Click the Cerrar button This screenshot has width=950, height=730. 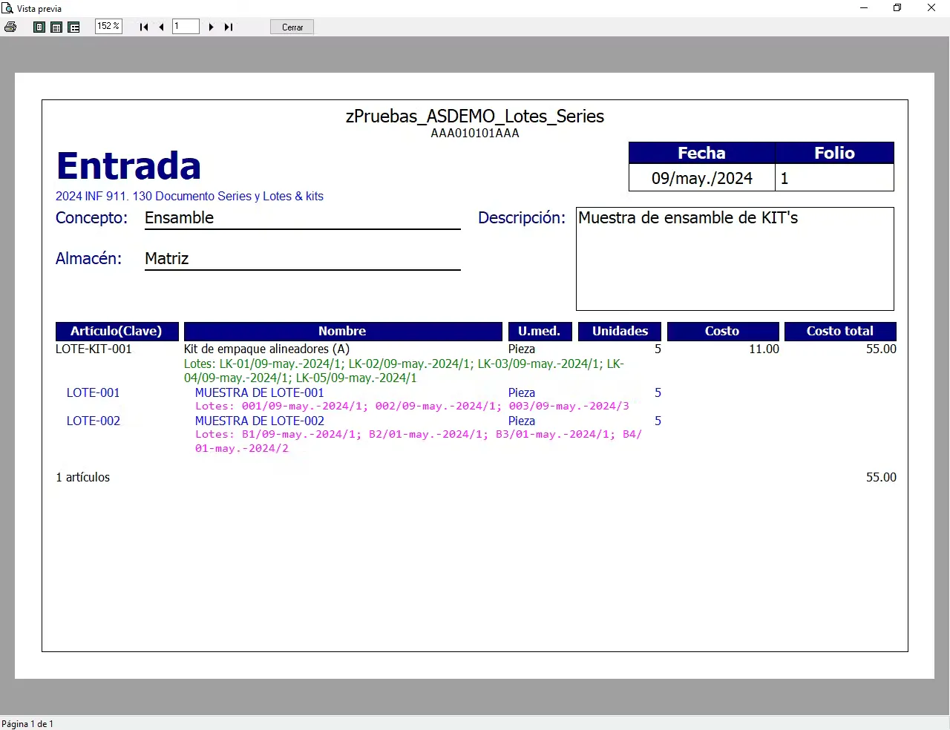(x=292, y=27)
